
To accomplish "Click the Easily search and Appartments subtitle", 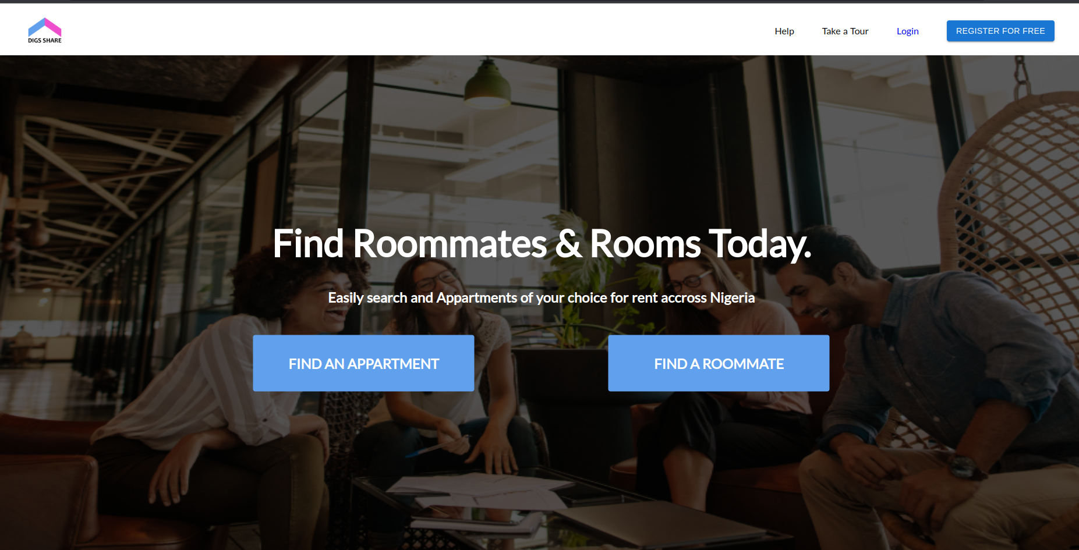I will (x=542, y=297).
